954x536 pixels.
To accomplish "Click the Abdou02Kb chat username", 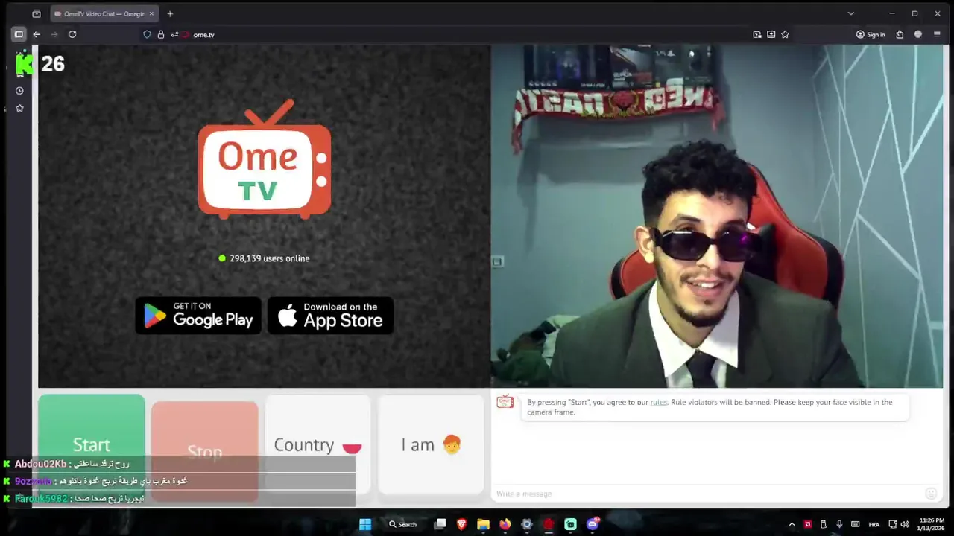I will pos(41,464).
